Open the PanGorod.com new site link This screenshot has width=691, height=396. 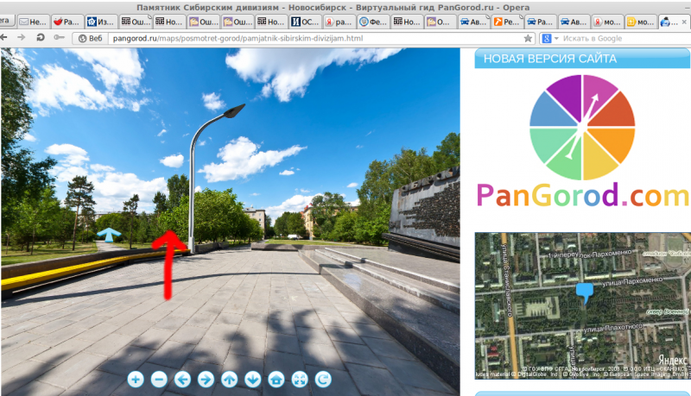click(582, 195)
